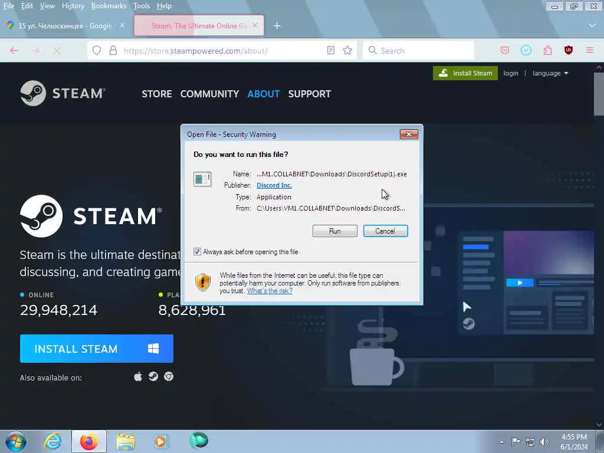Go to the COMMUNITY section
604x453 pixels.
pos(209,94)
